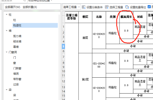Click the 设置分类条件 icon
Screen dimensions: 153x100
coord(84,7)
